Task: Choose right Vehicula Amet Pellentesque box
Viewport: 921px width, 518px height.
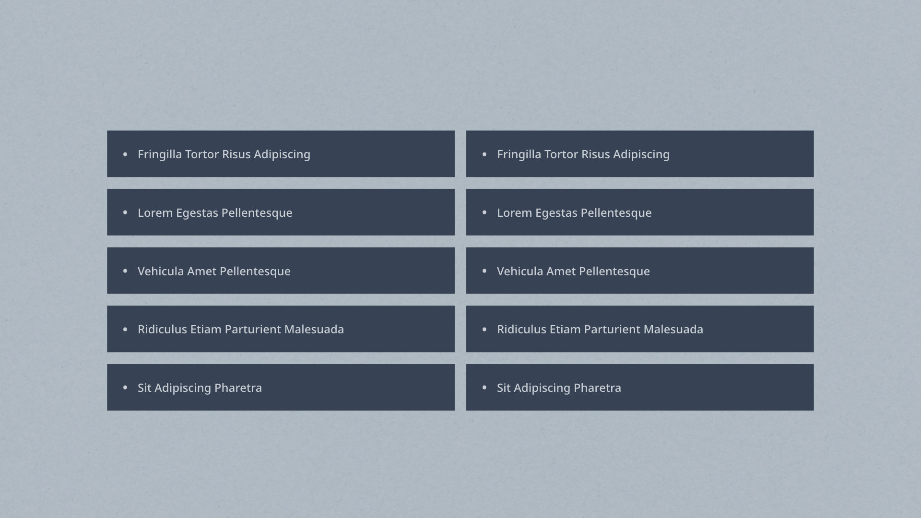Action: click(640, 271)
